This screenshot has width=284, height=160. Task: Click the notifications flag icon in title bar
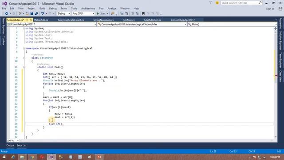click(x=210, y=3)
